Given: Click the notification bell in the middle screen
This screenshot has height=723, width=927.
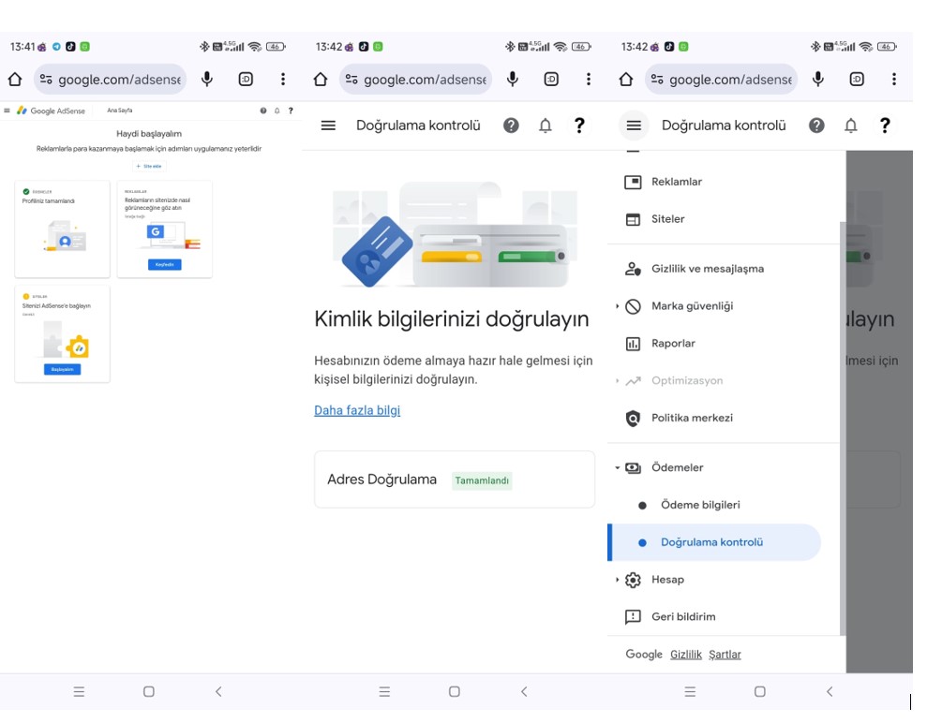Looking at the screenshot, I should (x=546, y=125).
